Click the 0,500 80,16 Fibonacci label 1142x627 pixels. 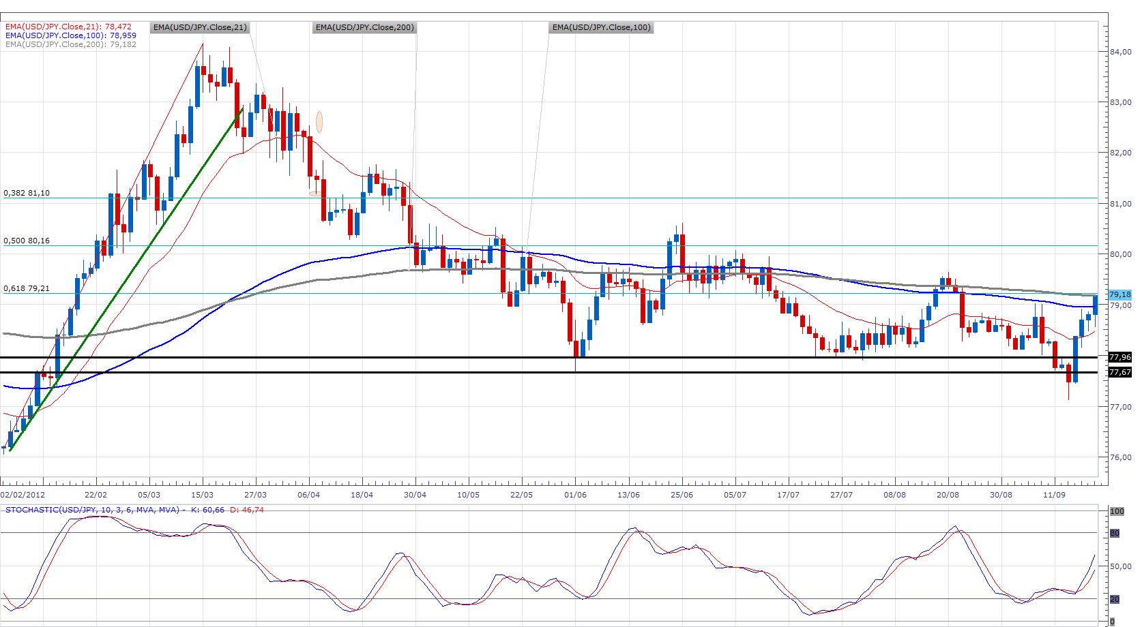(27, 241)
